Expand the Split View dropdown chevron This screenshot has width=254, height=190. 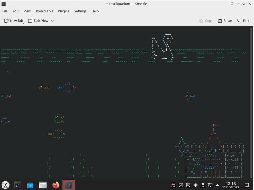point(52,21)
